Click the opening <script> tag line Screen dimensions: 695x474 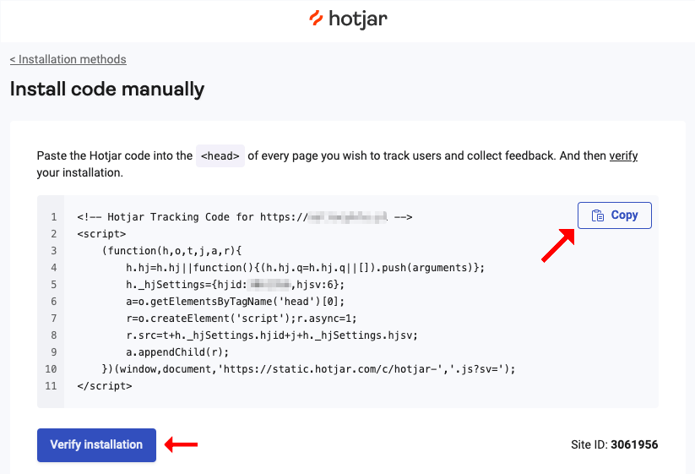click(x=101, y=234)
